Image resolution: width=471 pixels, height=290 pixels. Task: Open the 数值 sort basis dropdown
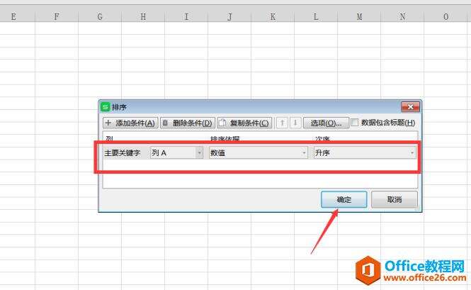259,153
